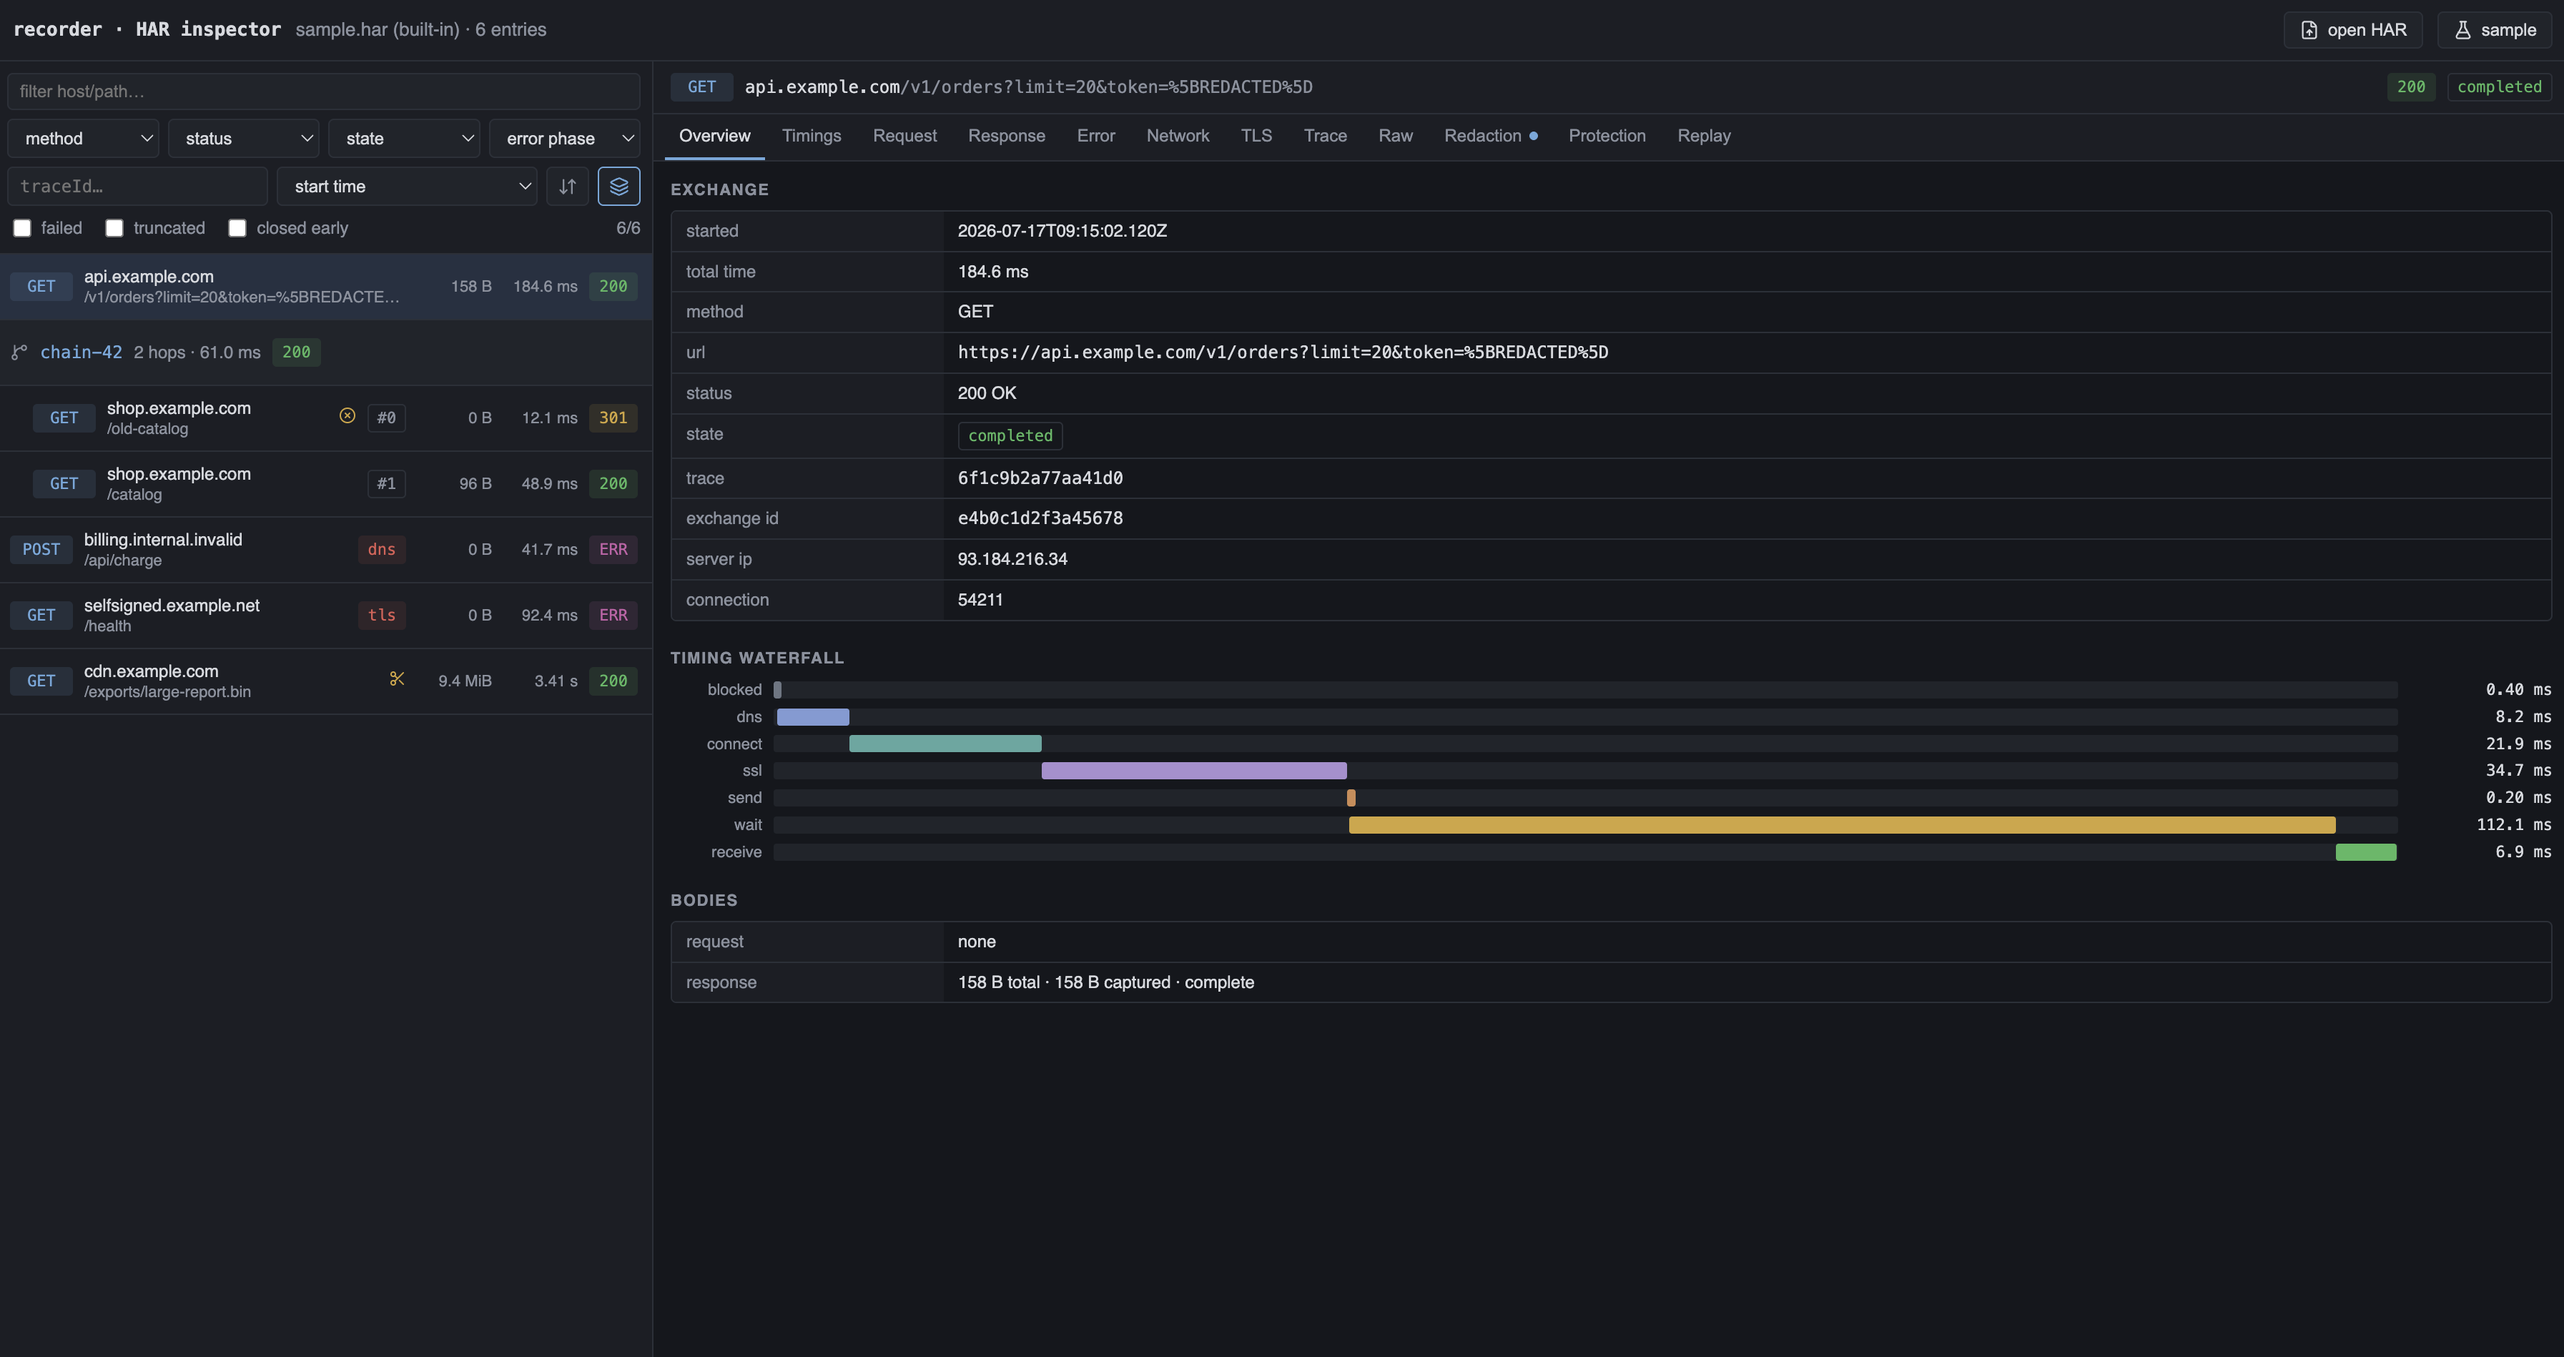The height and width of the screenshot is (1357, 2564).
Task: Click the 200 status badge in detail header
Action: point(2411,87)
